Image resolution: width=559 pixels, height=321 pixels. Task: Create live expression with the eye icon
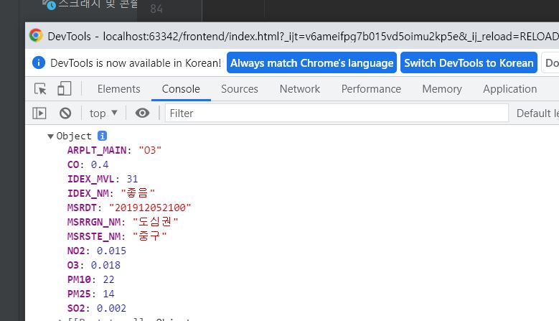pos(142,113)
